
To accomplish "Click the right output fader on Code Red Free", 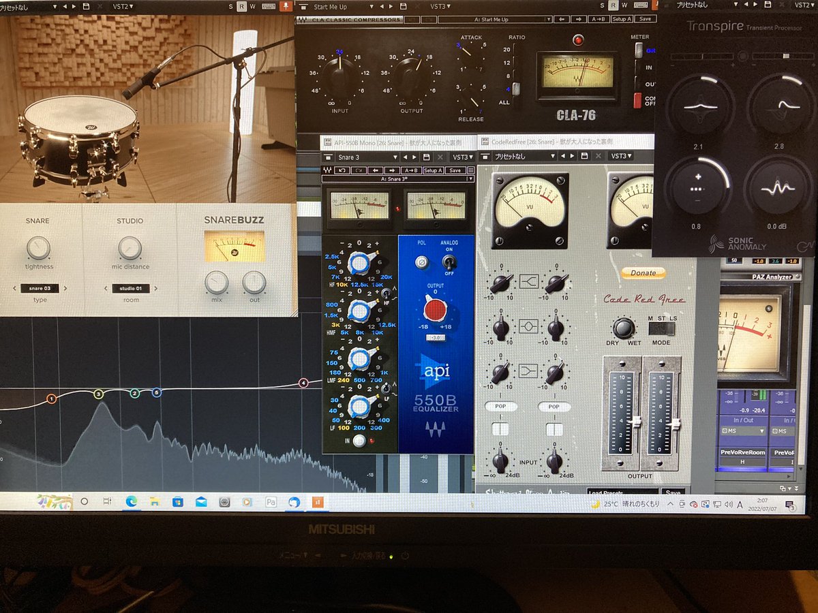I will point(676,424).
